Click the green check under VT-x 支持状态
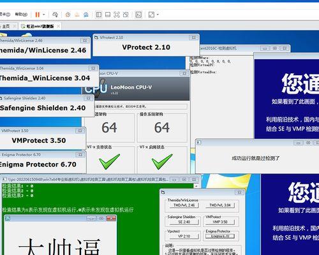319x255 pixels. 109,161
